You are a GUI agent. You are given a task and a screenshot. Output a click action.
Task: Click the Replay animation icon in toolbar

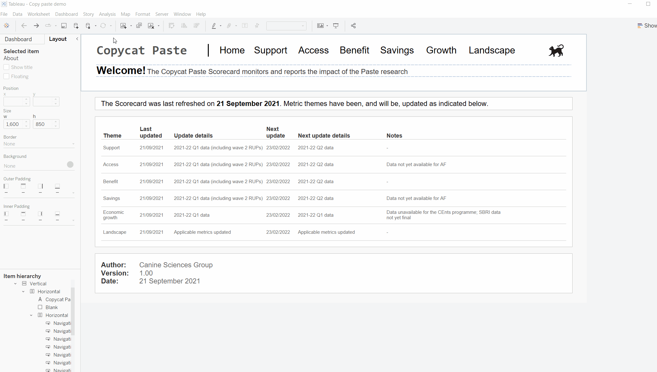[x=48, y=26]
